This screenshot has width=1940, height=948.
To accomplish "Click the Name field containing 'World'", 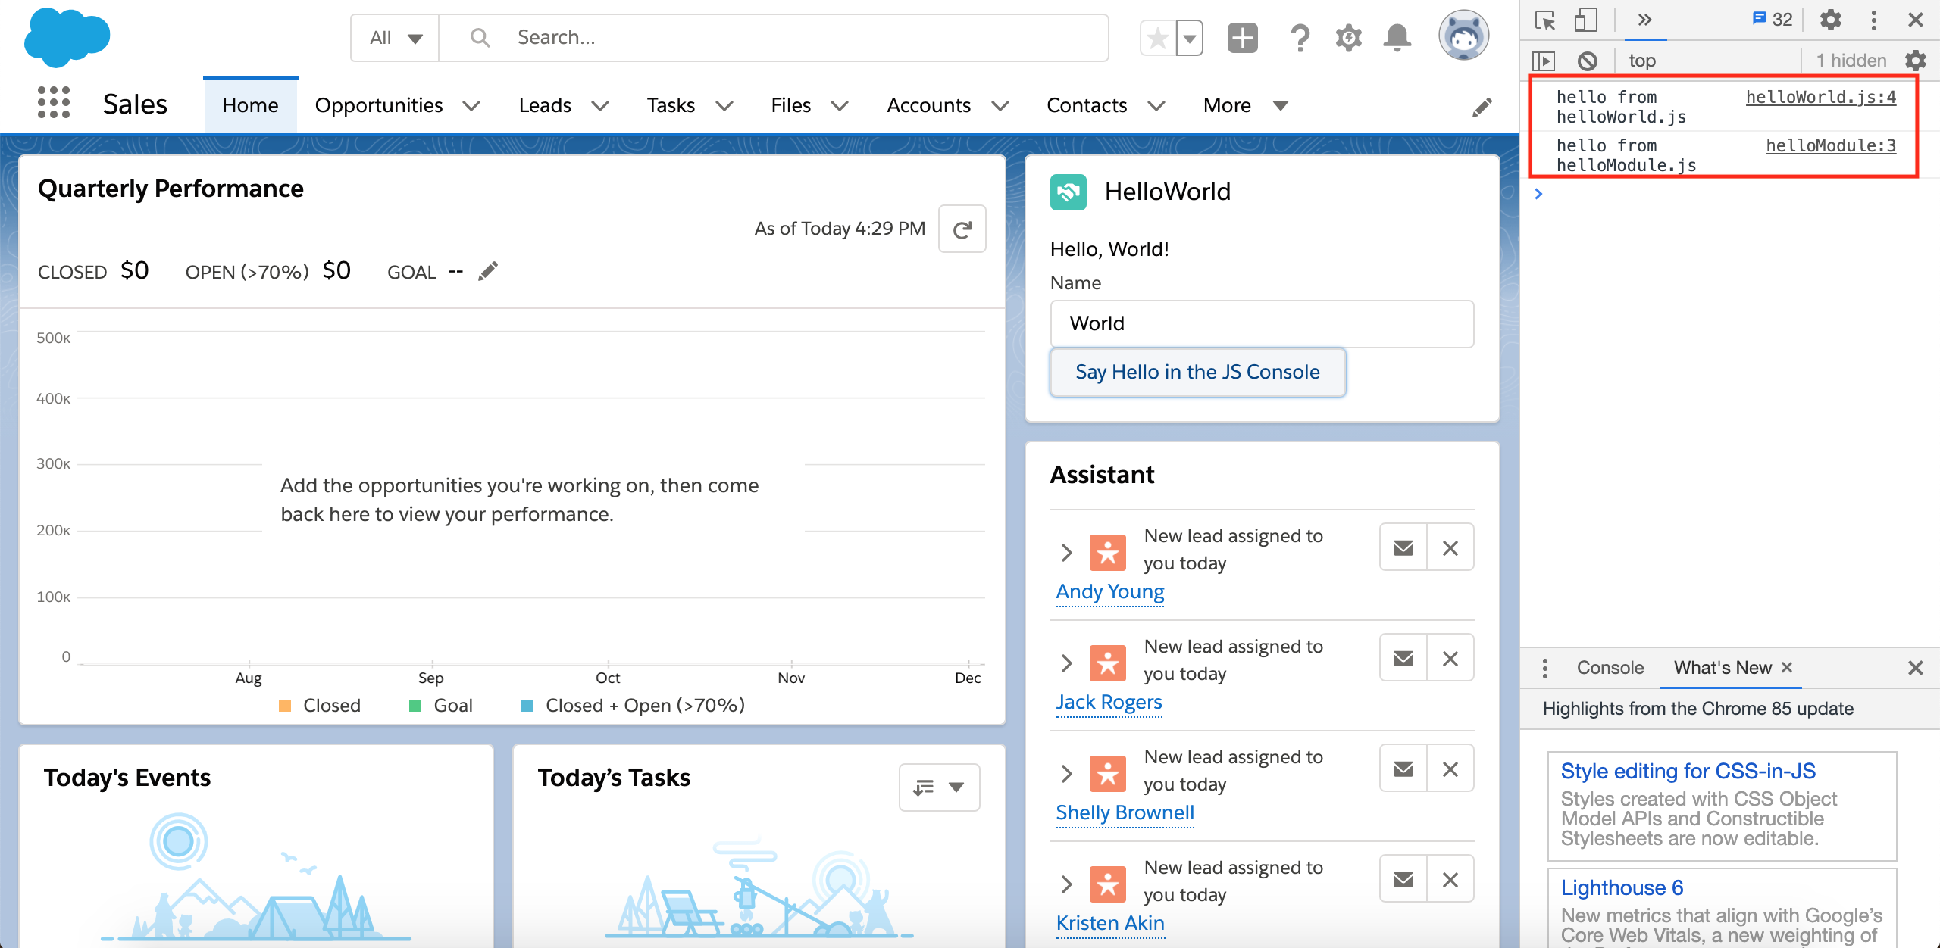I will pos(1262,323).
